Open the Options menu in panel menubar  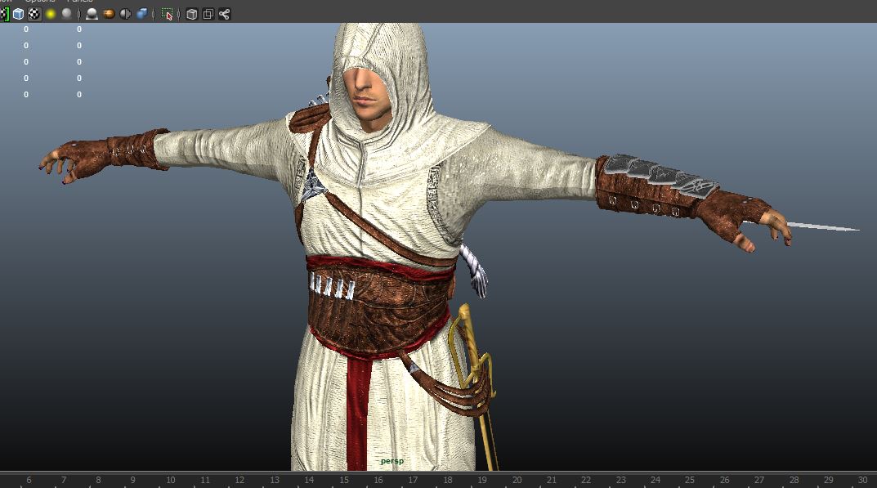38,2
